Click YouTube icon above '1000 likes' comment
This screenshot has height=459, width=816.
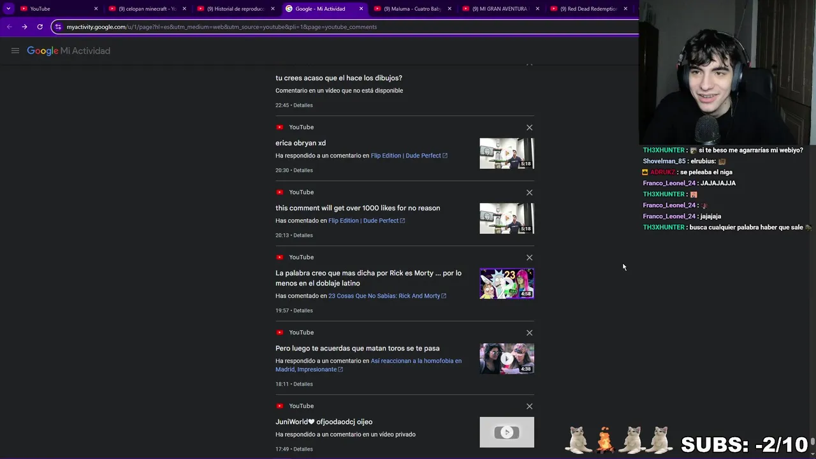coord(279,193)
